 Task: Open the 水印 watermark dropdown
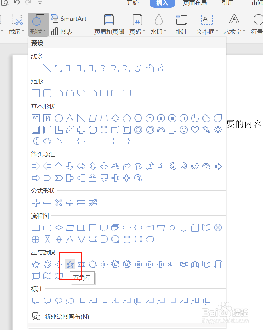158,24
